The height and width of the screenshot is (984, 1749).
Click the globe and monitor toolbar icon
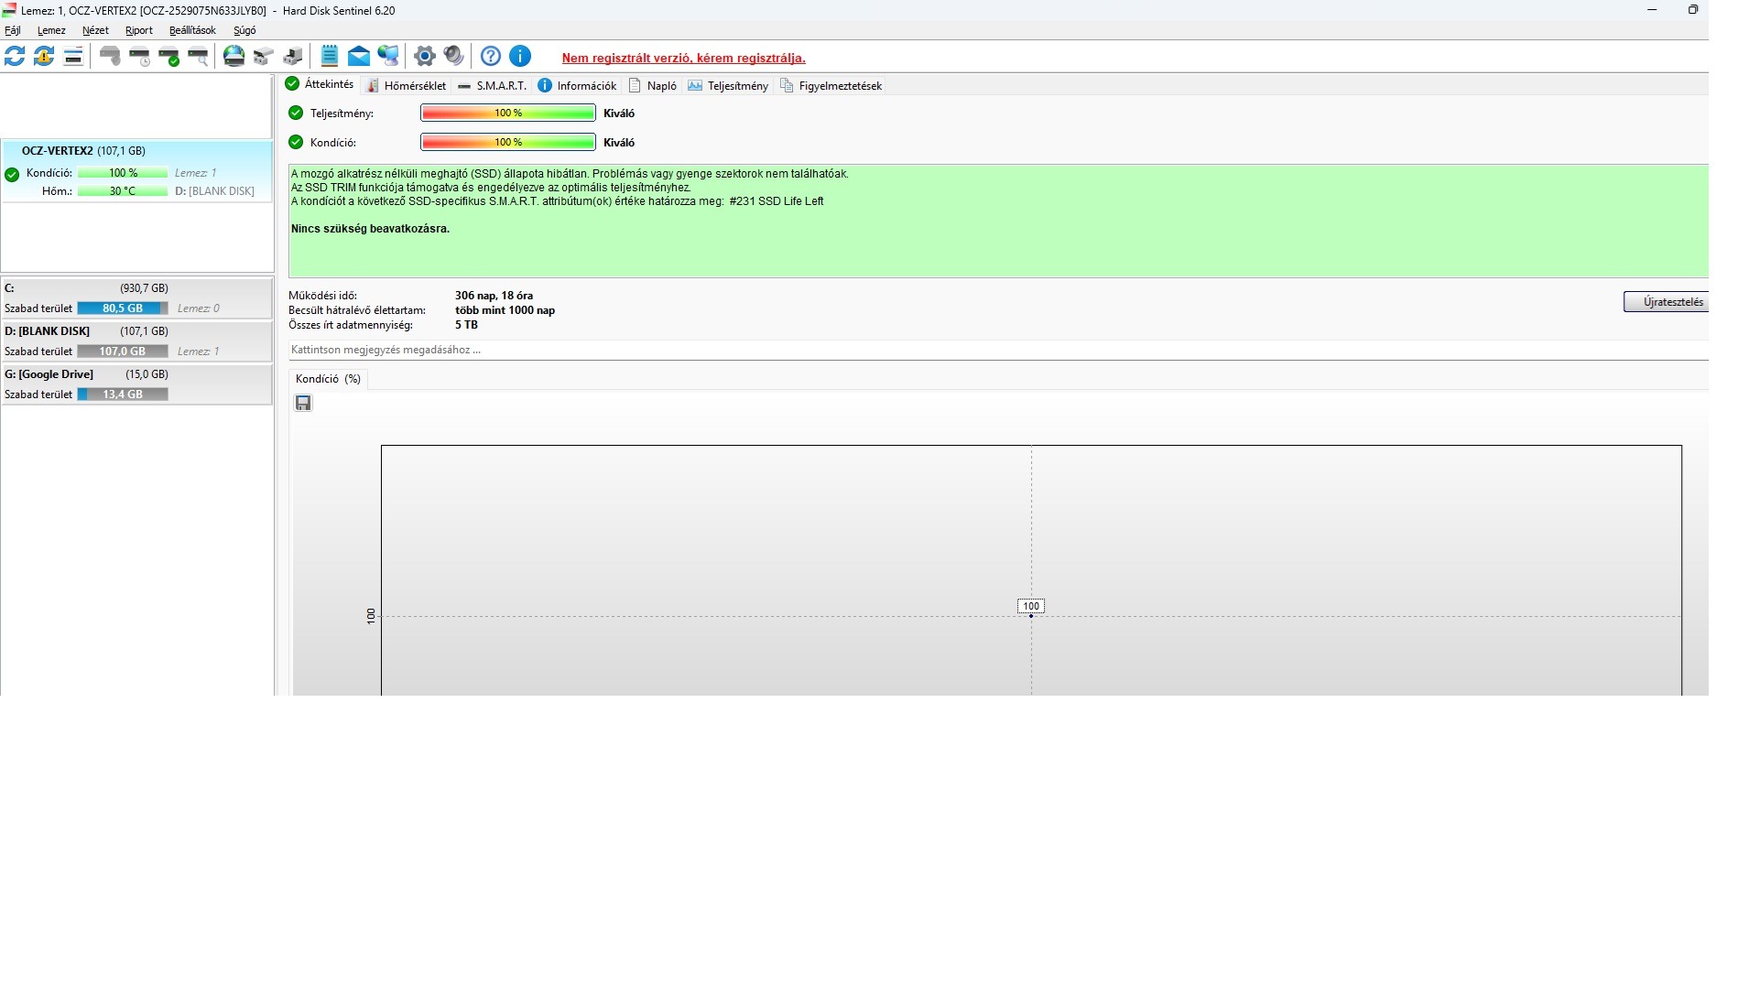[x=388, y=56]
